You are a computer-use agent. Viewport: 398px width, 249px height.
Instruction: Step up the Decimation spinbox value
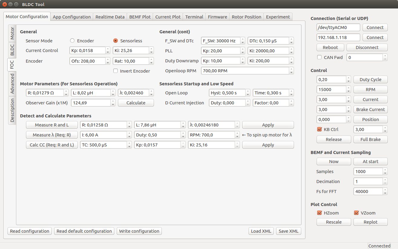coord(385,180)
